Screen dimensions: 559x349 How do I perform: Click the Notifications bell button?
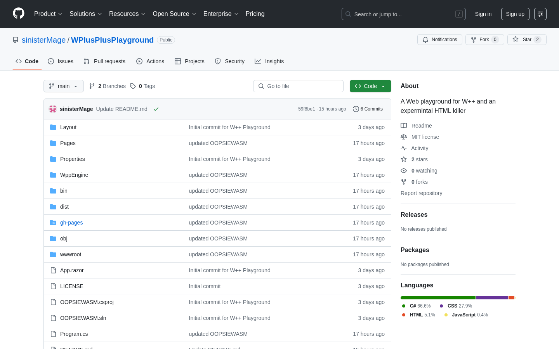click(x=440, y=40)
